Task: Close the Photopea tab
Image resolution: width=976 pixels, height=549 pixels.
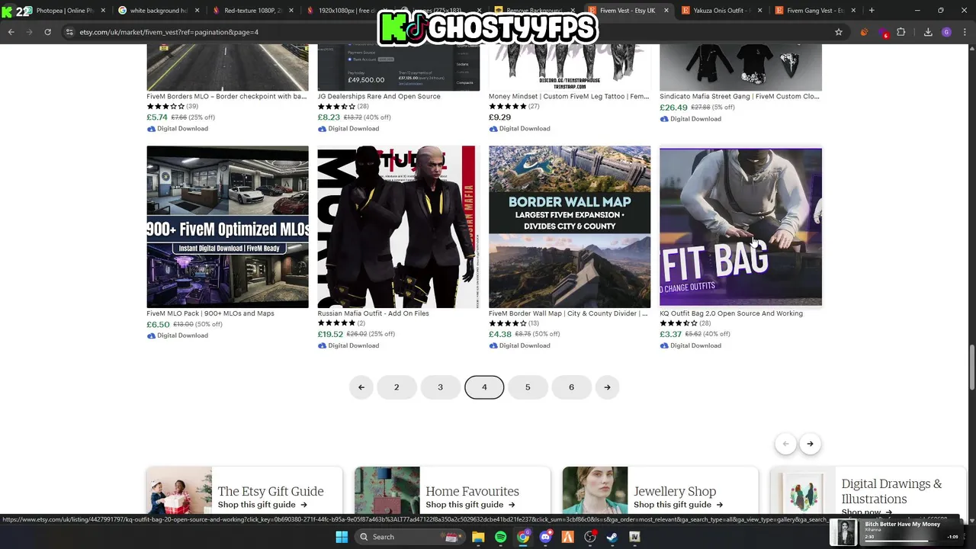Action: click(103, 11)
